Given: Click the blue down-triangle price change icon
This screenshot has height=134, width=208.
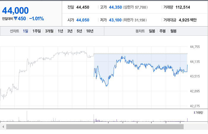Looking at the screenshot, I should point(15,18).
